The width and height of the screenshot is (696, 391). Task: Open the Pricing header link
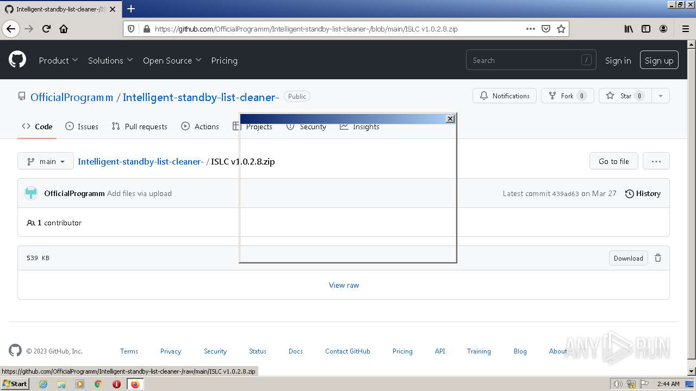click(x=224, y=60)
